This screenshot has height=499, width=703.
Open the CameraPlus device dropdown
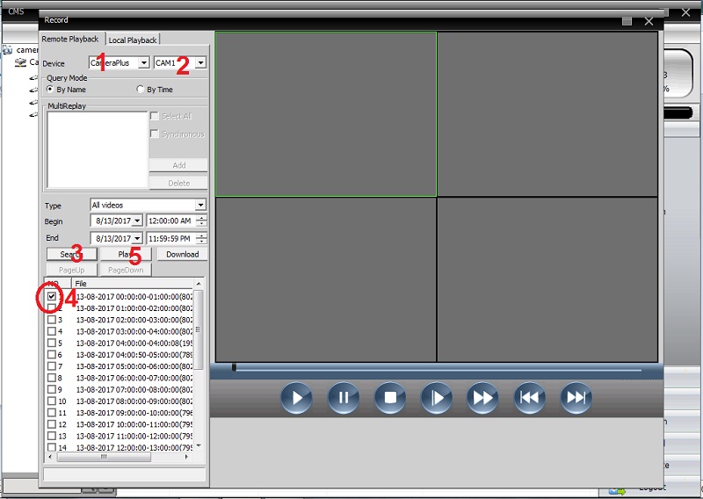[143, 62]
